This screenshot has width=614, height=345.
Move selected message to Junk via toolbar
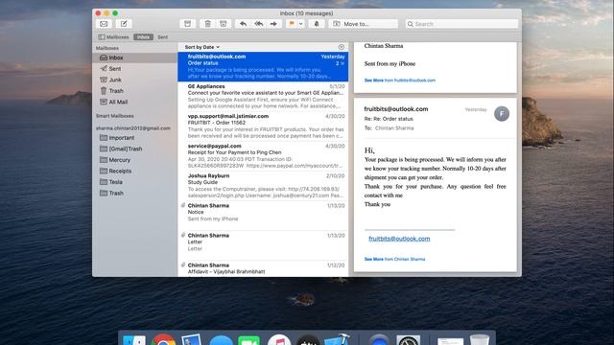click(x=224, y=24)
